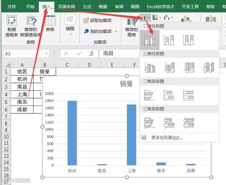Select 2-D stacked bar chart
The height and width of the screenshot is (185, 226).
[169, 95]
